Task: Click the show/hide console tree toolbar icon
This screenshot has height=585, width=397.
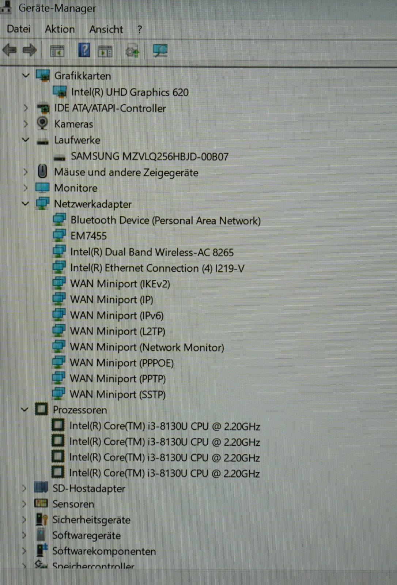Action: pyautogui.click(x=57, y=51)
